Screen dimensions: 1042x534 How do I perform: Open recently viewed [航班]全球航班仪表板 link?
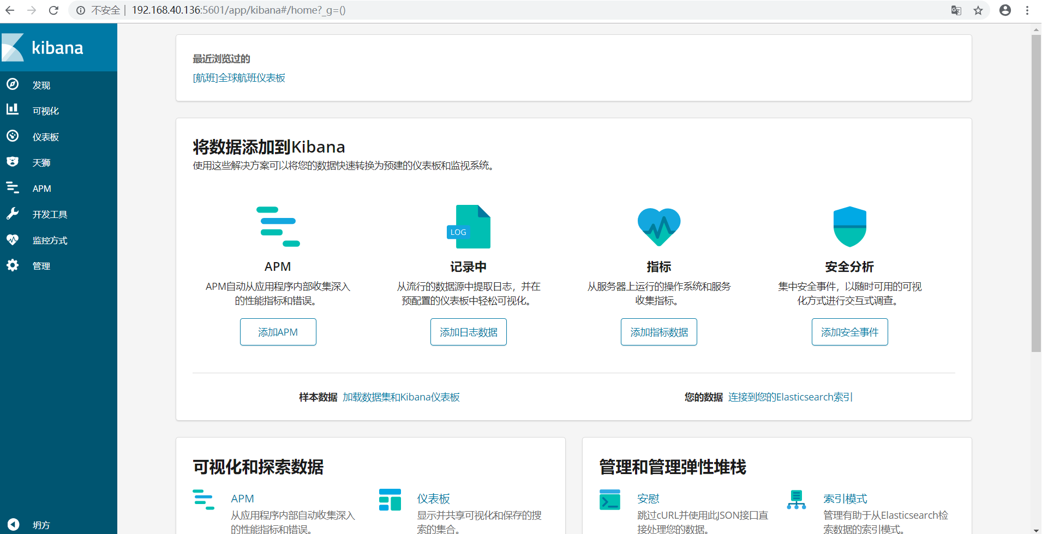click(239, 78)
